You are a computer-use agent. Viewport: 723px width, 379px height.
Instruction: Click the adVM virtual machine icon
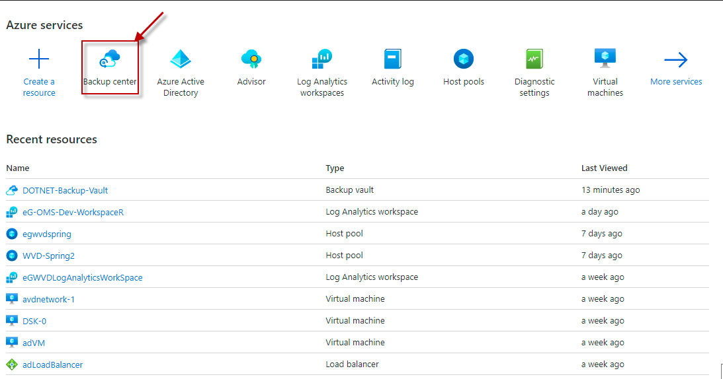pyautogui.click(x=12, y=343)
